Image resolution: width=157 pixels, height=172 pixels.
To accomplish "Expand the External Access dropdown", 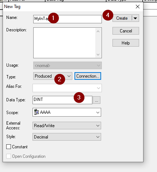I will (x=67, y=126).
